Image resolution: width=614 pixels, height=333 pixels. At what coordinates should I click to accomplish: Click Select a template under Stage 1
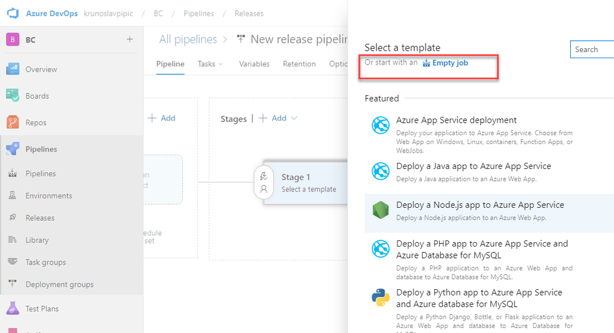tap(308, 190)
